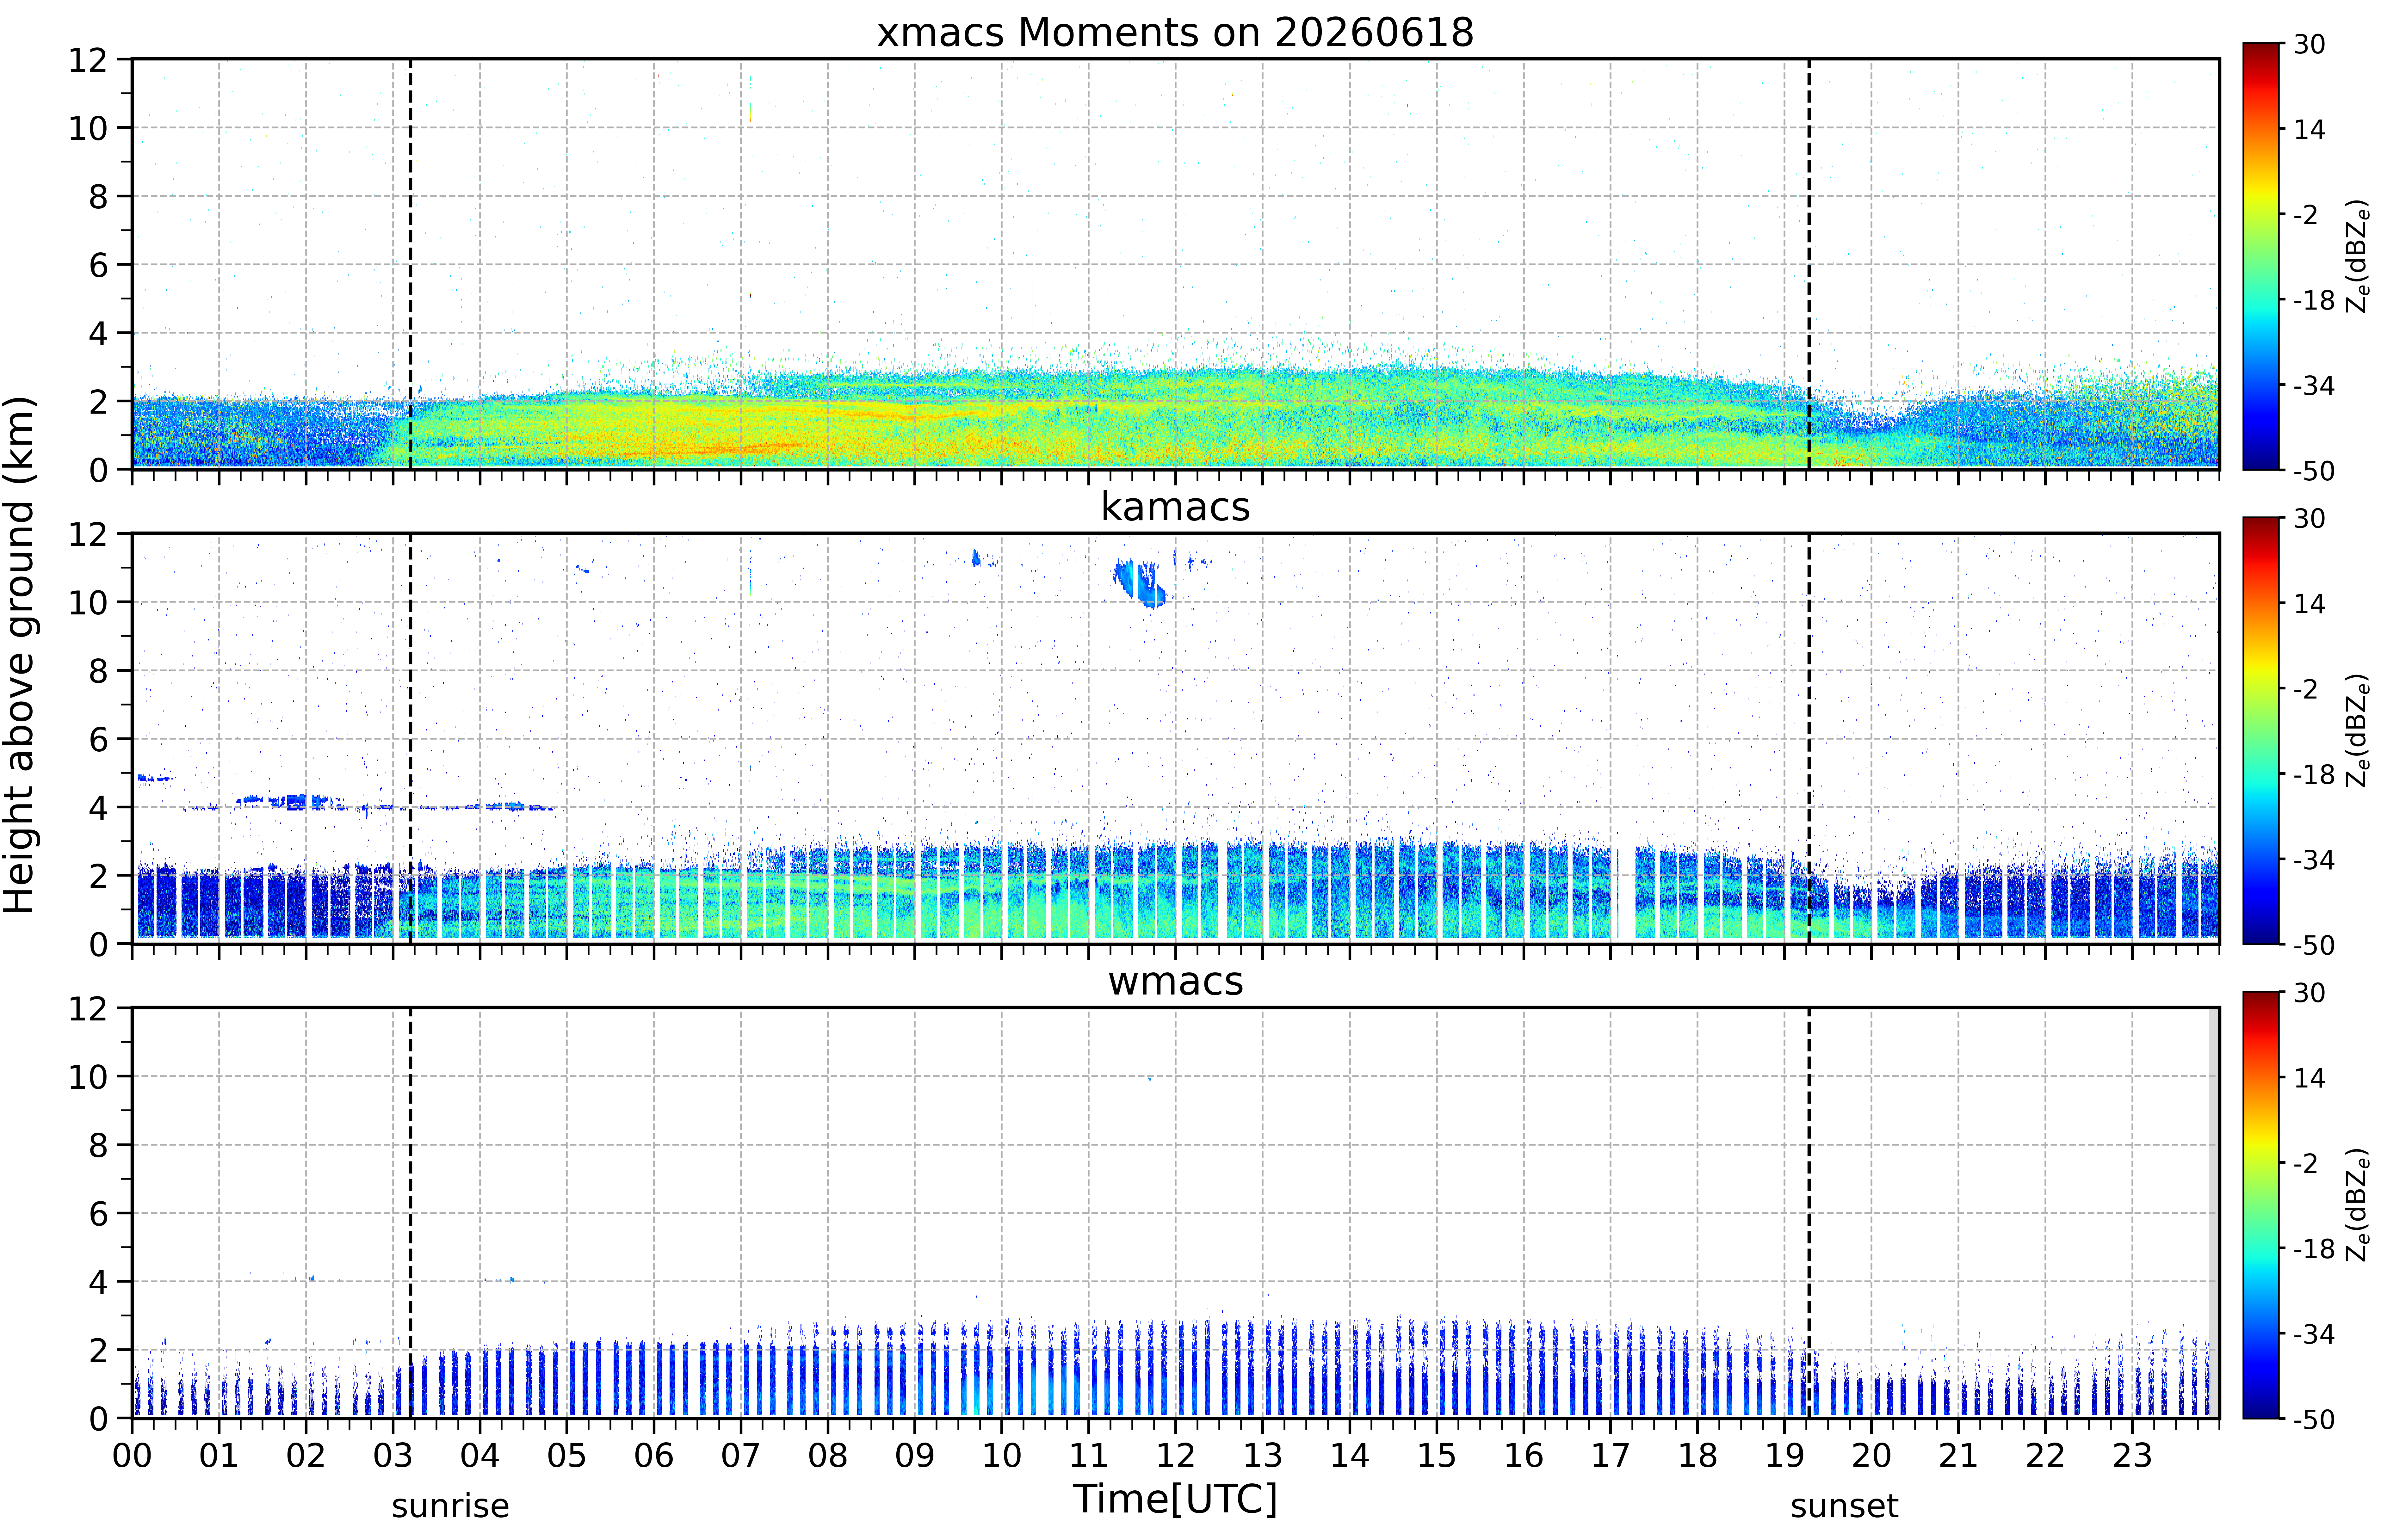Click the wmacs panel title
The height and width of the screenshot is (1540, 2387).
(x=1175, y=981)
